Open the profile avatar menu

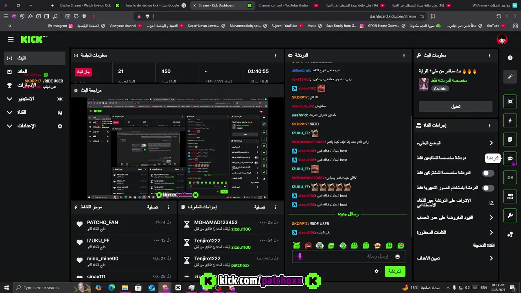(x=502, y=39)
